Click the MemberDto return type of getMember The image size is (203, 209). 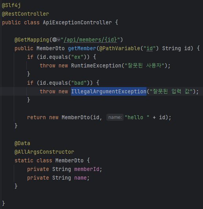(x=51, y=48)
